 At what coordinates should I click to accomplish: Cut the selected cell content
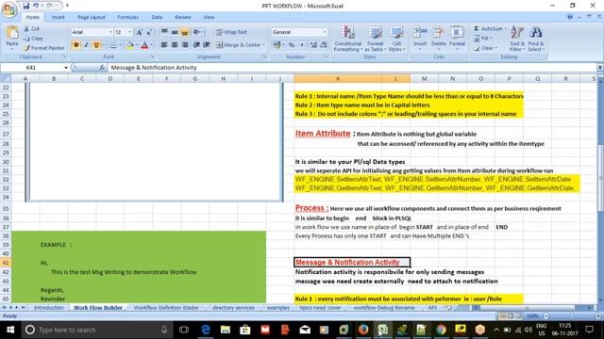tap(31, 29)
